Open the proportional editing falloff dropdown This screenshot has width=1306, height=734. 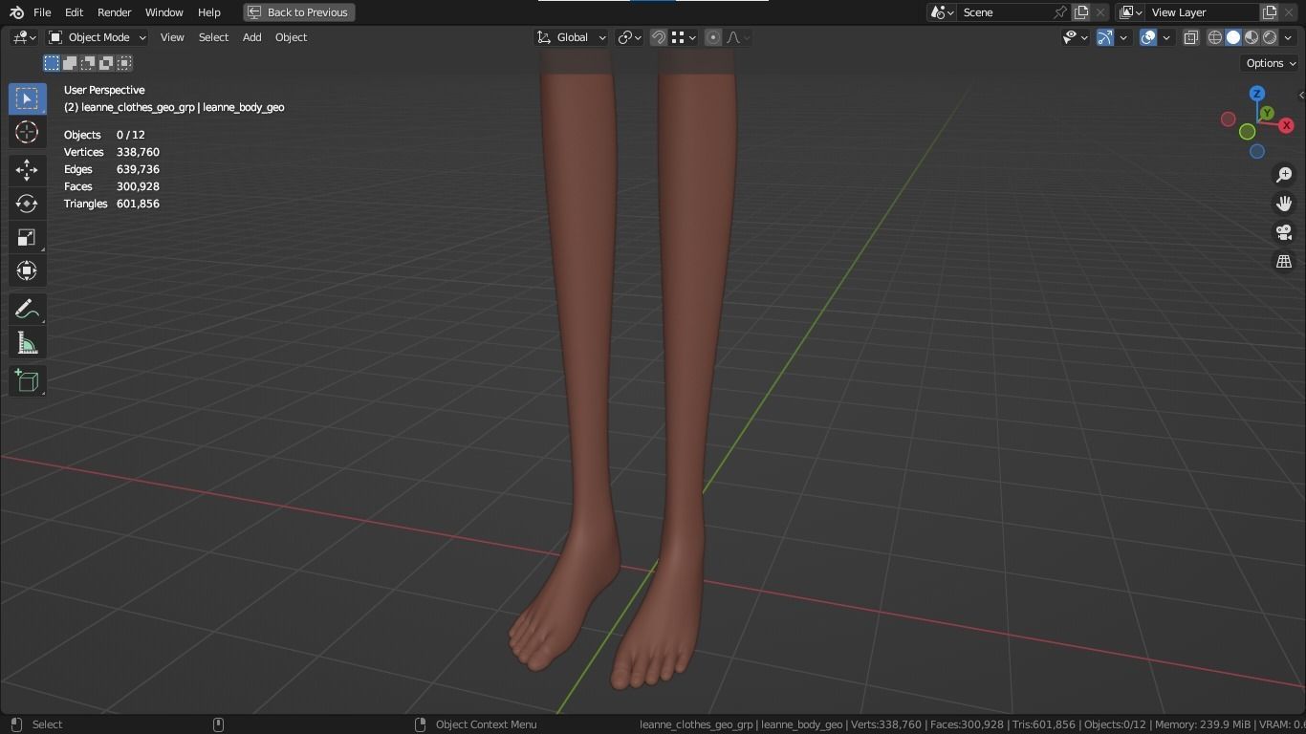738,37
